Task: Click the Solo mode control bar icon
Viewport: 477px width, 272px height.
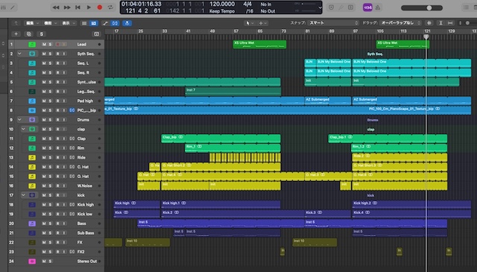Action: [x=351, y=7]
